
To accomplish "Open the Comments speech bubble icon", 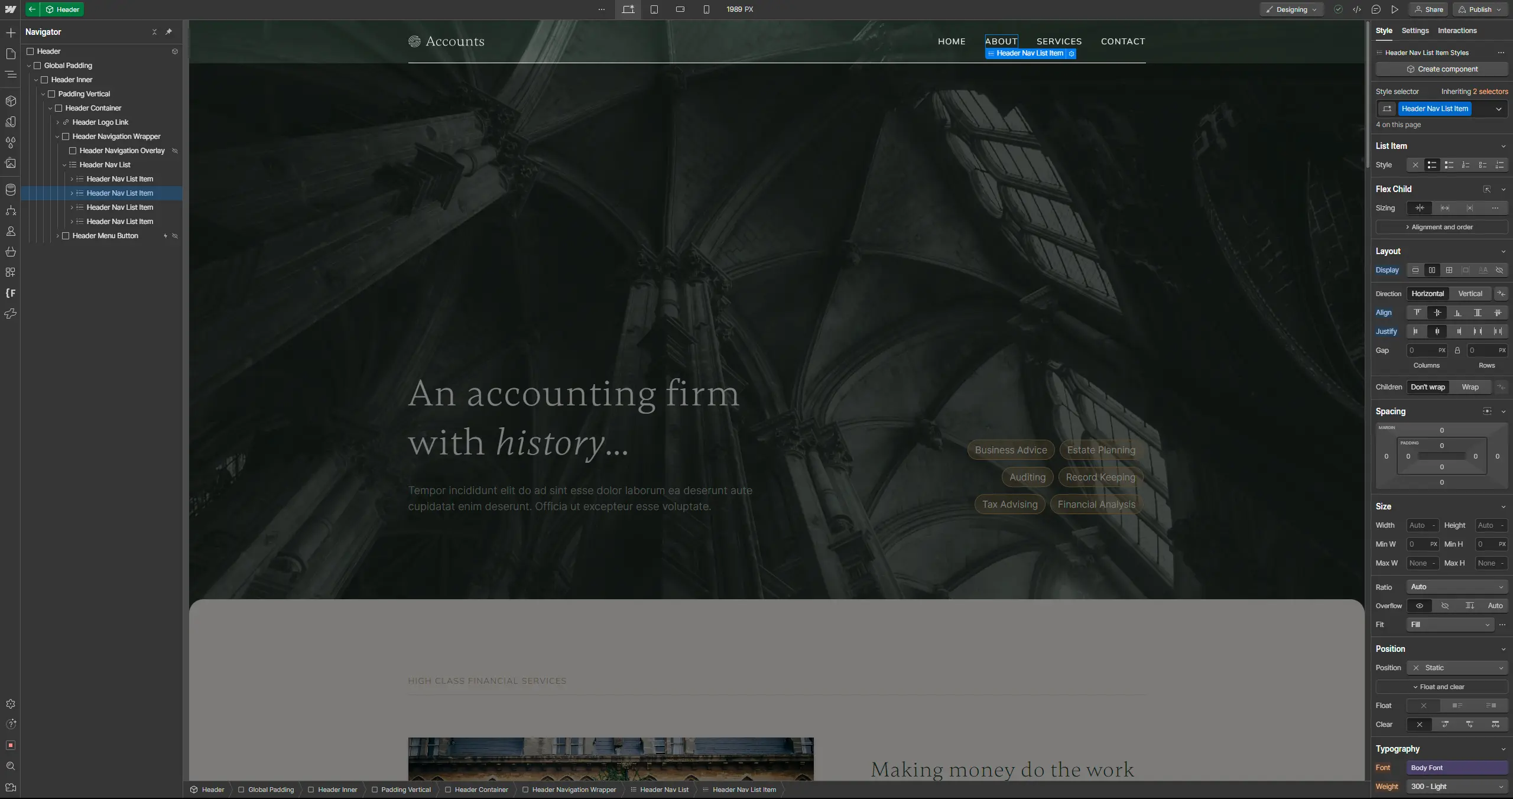I will [x=1376, y=9].
